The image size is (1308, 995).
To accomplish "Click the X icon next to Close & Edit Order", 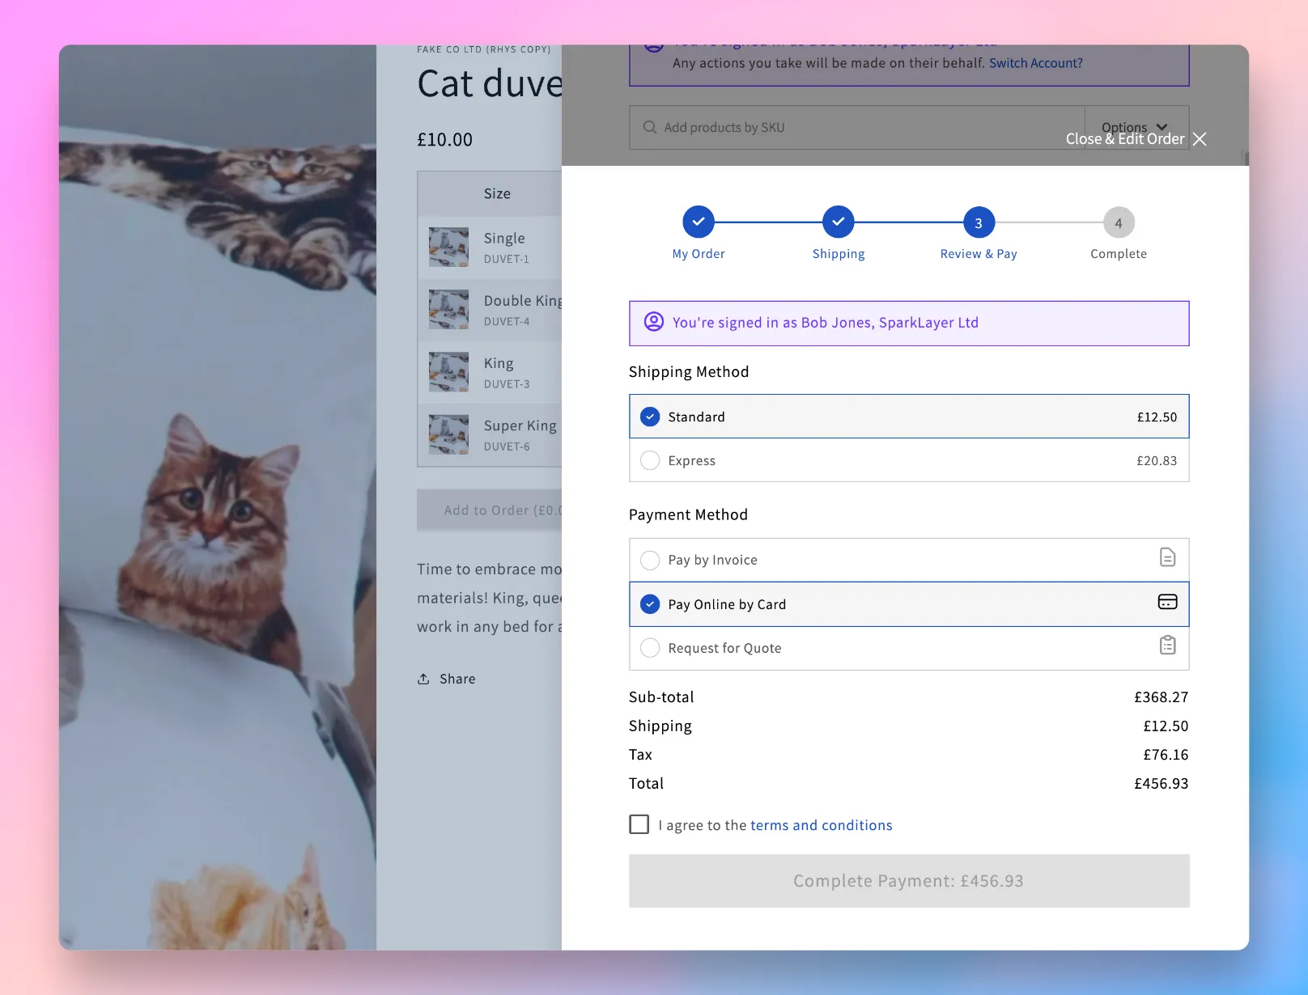I will click(x=1200, y=139).
